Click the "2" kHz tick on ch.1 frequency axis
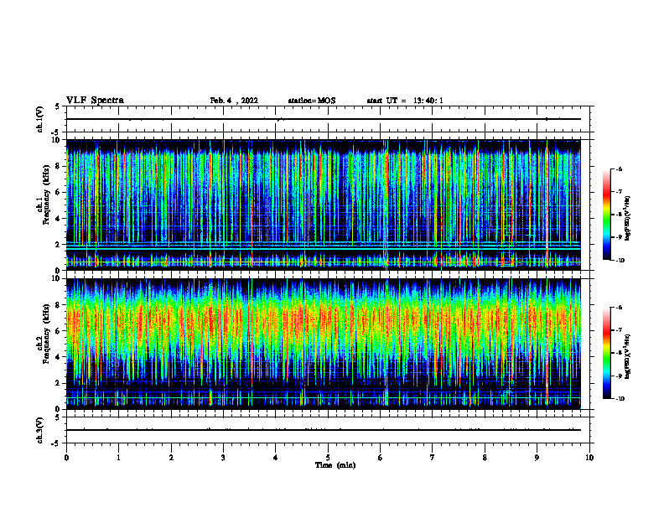Screen dimensions: 664x513 click(59, 244)
